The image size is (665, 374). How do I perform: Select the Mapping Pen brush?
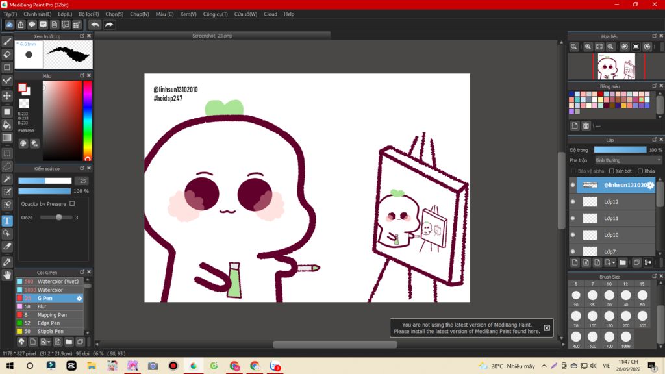click(x=49, y=315)
